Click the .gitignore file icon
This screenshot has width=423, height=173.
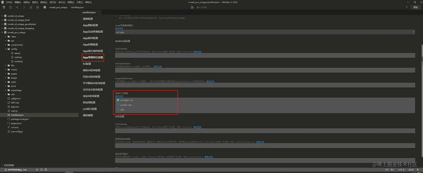click(x=9, y=98)
